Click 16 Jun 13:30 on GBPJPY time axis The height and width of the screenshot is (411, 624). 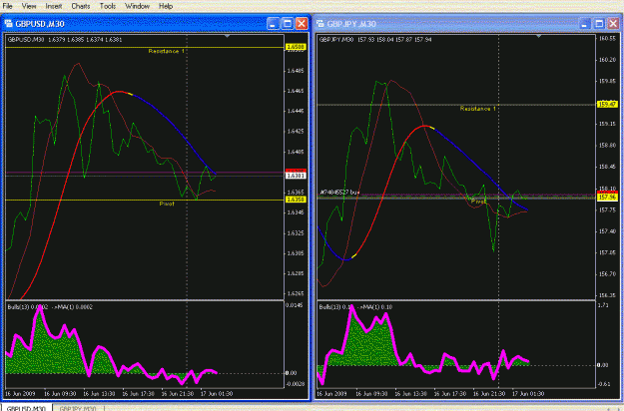pos(410,393)
